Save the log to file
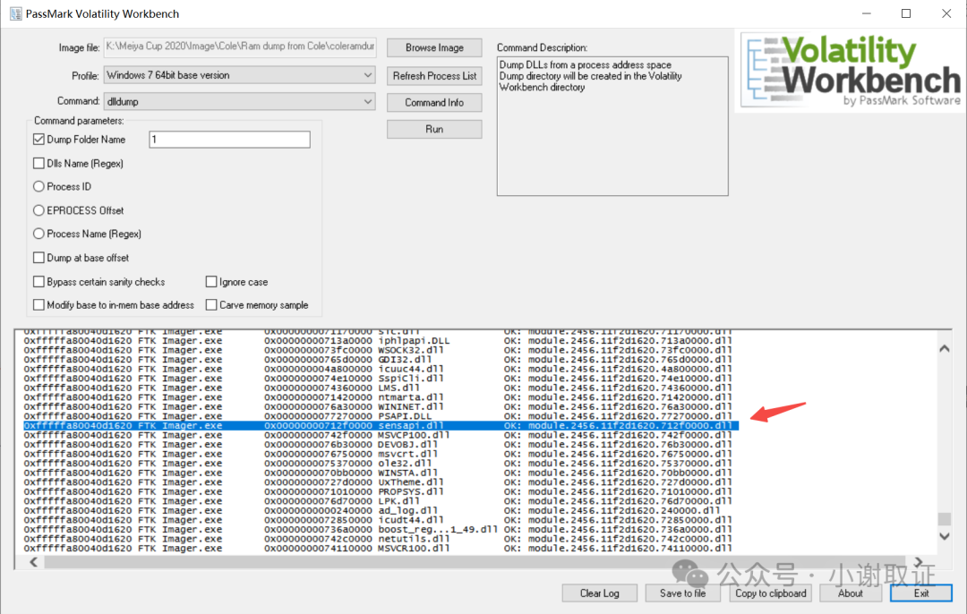 (x=682, y=593)
